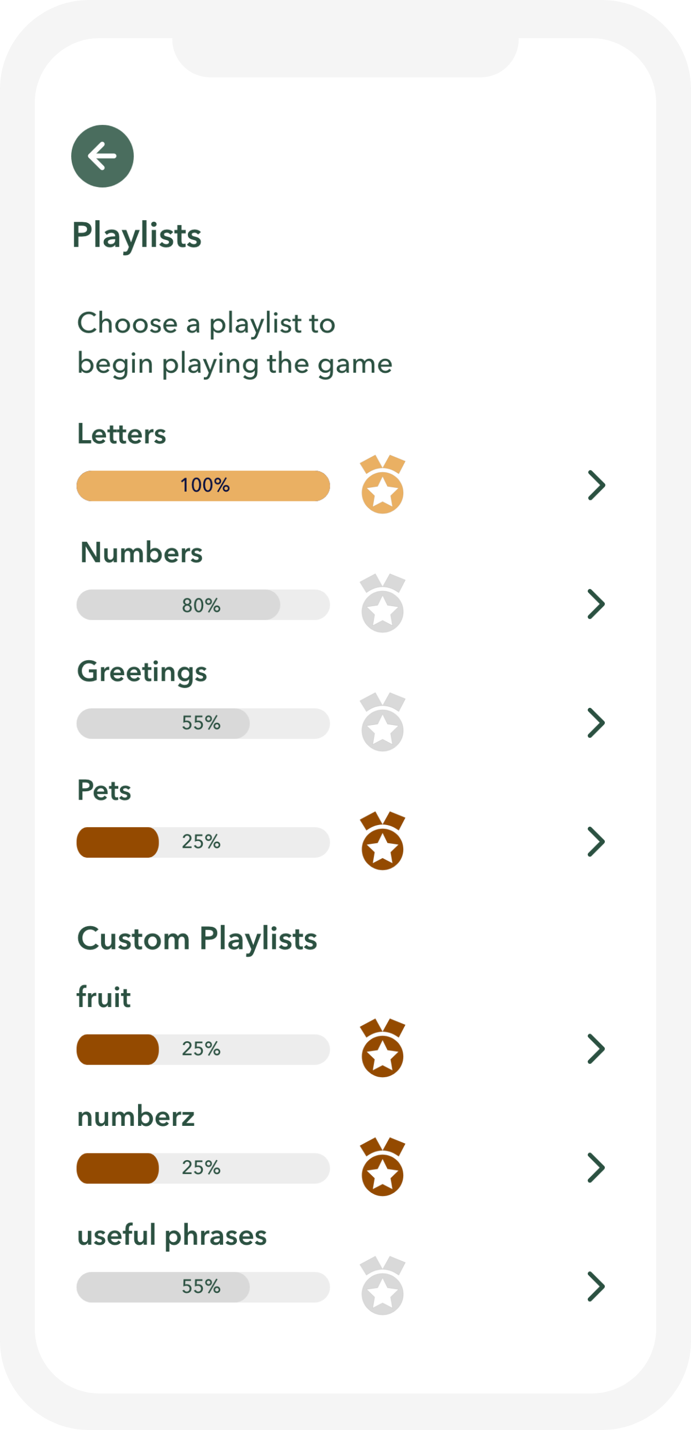Expand the fruit custom playlist chevron

tap(596, 1049)
